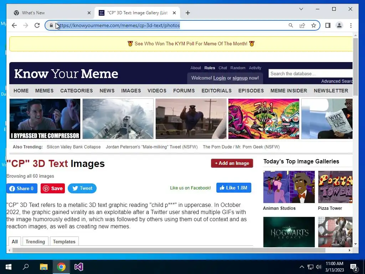The image size is (365, 274).
Task: Open the tab search chevron
Action: click(x=301, y=9)
